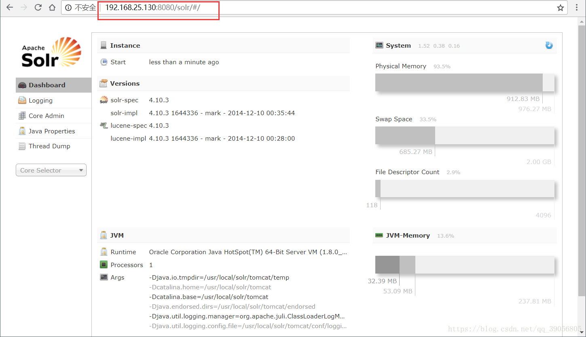
Task: Click the page vertical scrollbar
Action: click(x=582, y=162)
